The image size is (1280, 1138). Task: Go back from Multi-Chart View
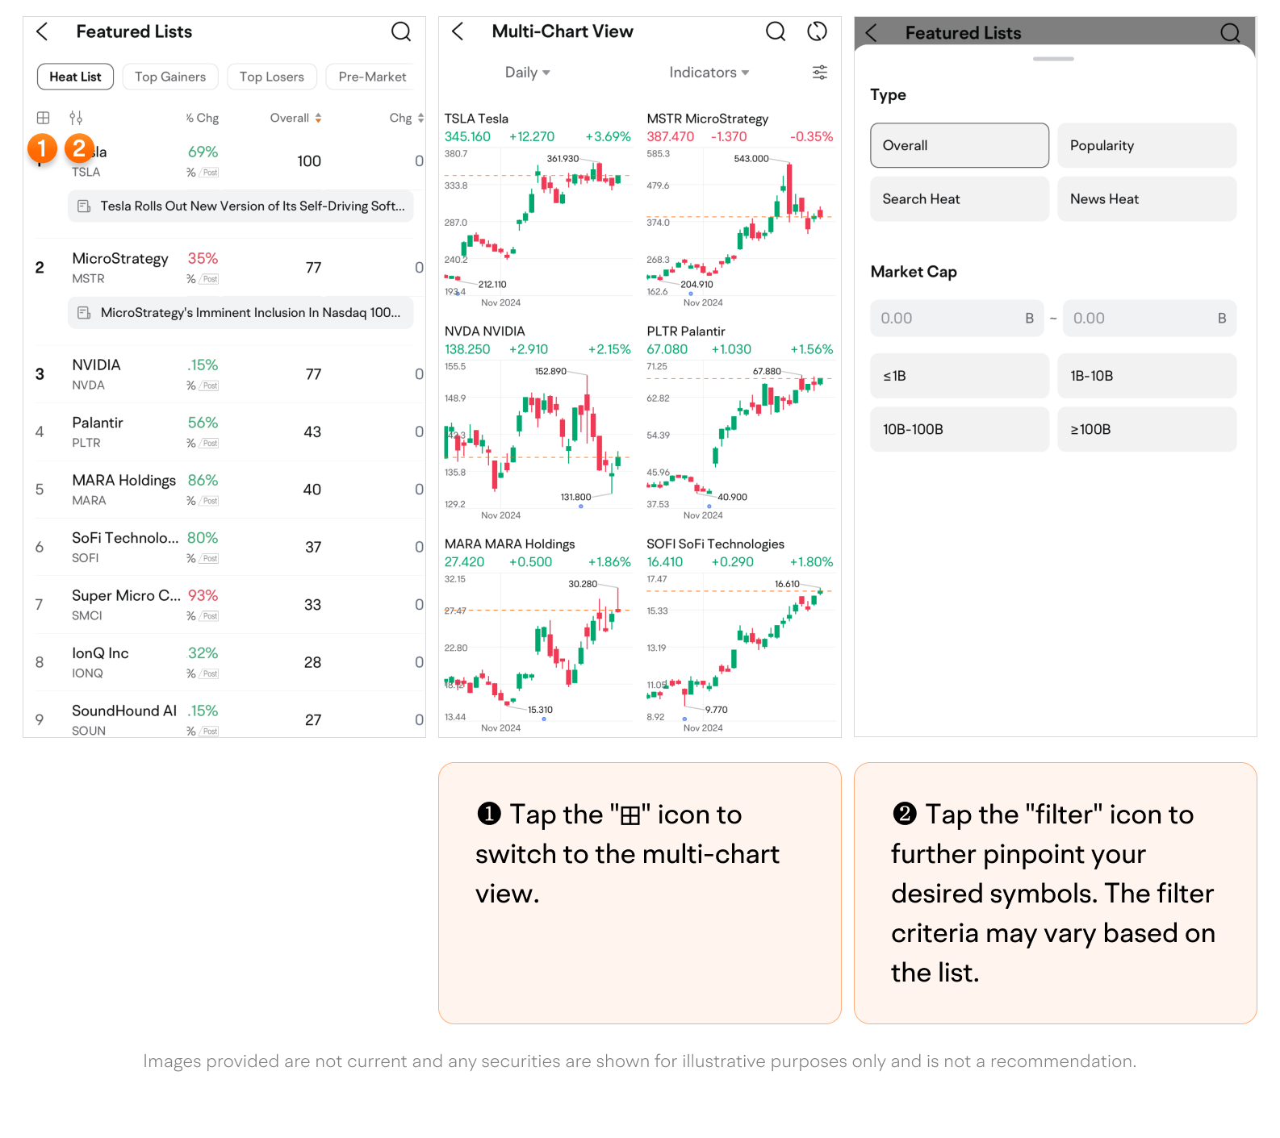click(x=458, y=31)
